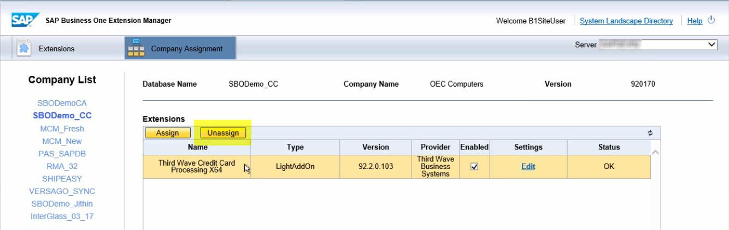Screen dimensions: 729x230
Task: Click the Company Assignment grid icon
Action: pos(136,48)
